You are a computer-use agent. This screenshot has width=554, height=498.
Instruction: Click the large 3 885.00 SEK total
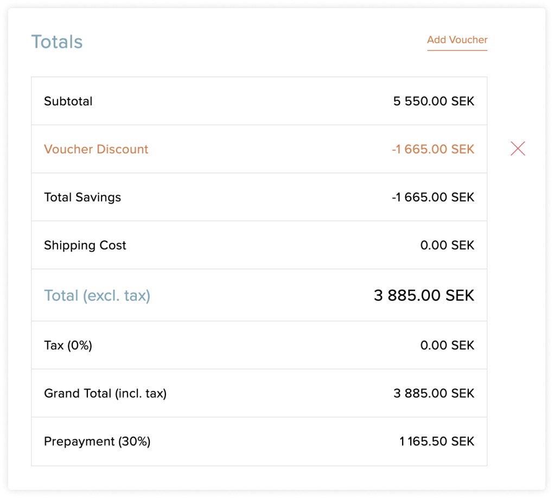coord(424,296)
